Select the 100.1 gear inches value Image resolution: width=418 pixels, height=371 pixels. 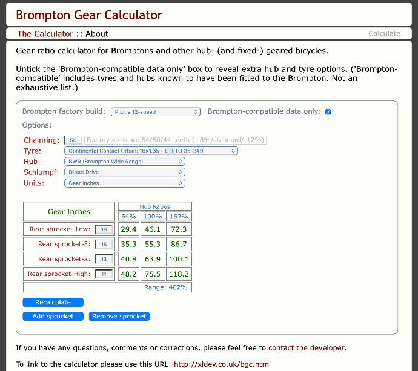tap(179, 259)
